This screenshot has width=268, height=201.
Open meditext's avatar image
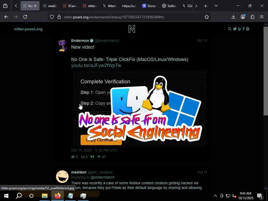[x=62, y=177]
